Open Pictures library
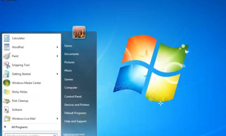The width and height of the screenshot is (226, 136). [x=69, y=62]
